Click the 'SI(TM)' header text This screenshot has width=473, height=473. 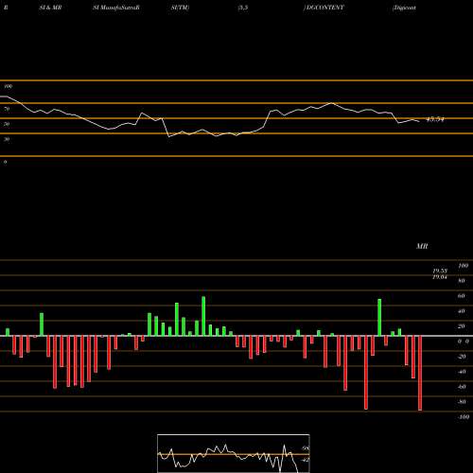click(180, 8)
